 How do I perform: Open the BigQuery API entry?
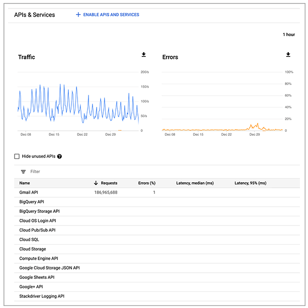pyautogui.click(x=32, y=202)
